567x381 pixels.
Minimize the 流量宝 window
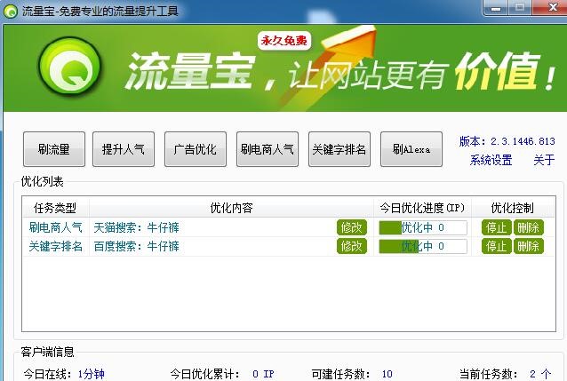coord(496,8)
